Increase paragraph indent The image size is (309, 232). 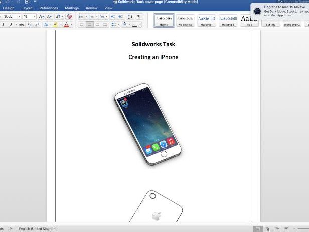tap(121, 16)
